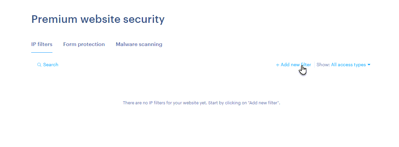Switch to the Malware scanning tab
The height and width of the screenshot is (147, 399).
tap(139, 44)
